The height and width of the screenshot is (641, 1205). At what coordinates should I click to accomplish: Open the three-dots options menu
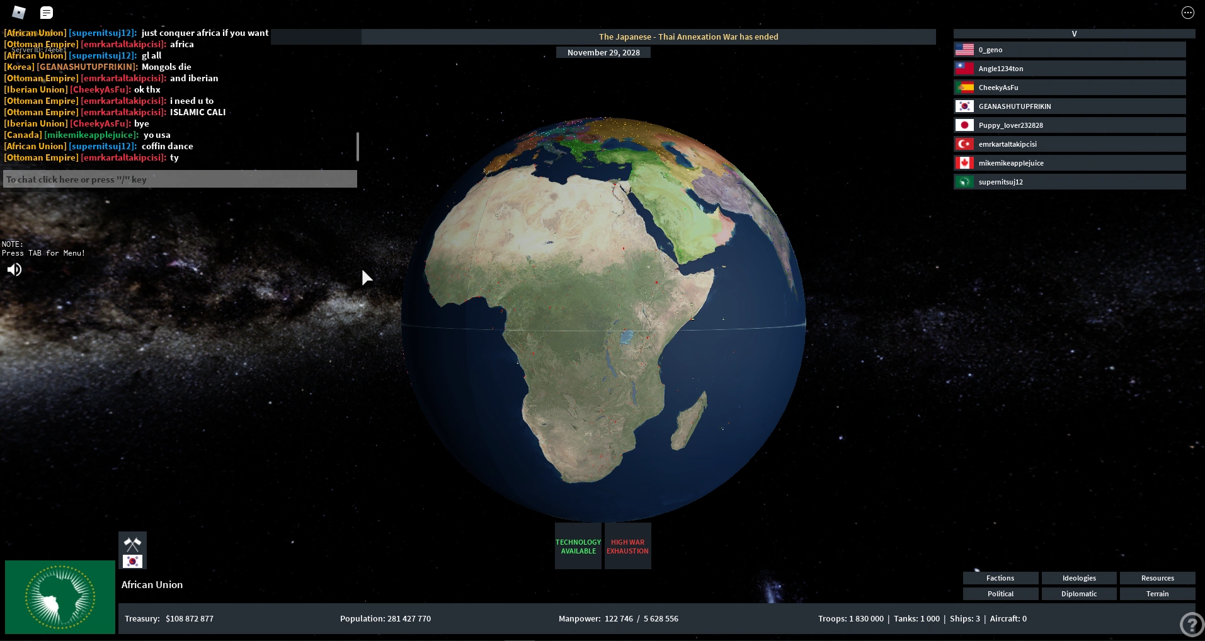(1187, 13)
